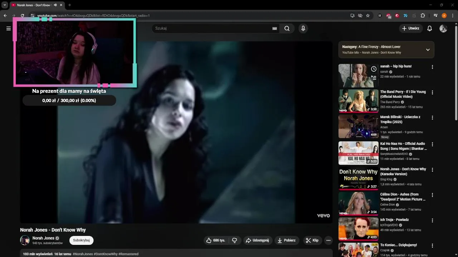Click the #Remastered hashtag
Viewport: 458px width, 257px height.
(x=128, y=254)
